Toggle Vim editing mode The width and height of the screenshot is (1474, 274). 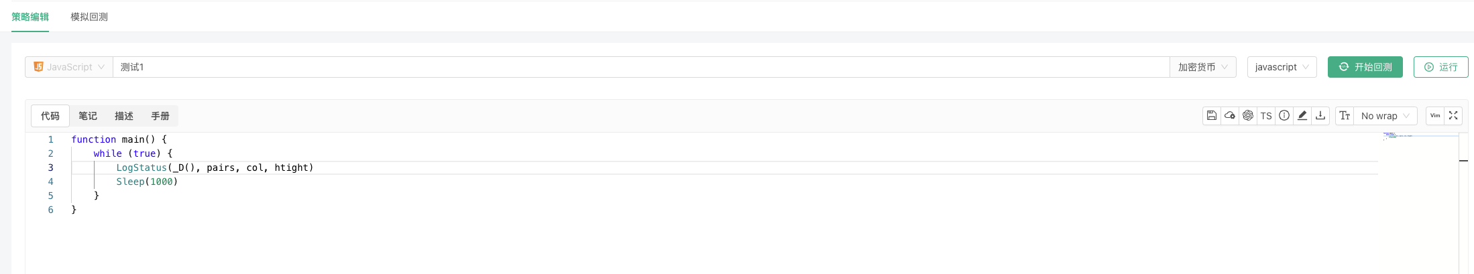point(1434,116)
